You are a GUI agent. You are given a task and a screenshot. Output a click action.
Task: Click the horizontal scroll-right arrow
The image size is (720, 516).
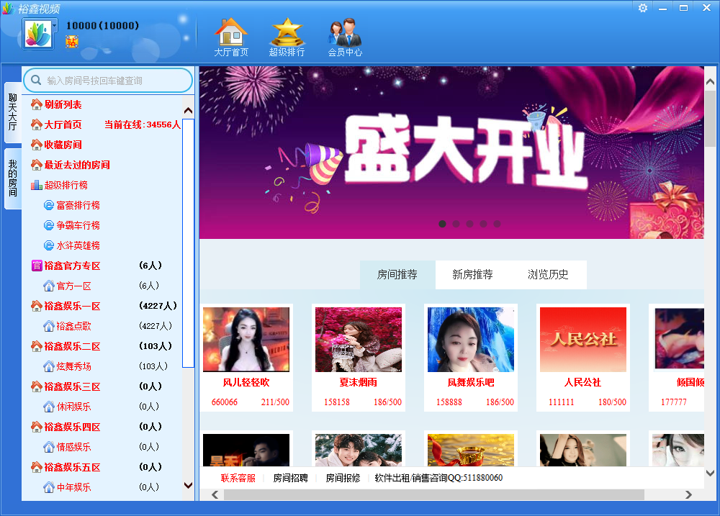point(688,494)
